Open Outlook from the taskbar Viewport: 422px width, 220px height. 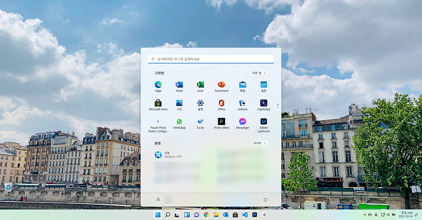pyautogui.click(x=226, y=215)
